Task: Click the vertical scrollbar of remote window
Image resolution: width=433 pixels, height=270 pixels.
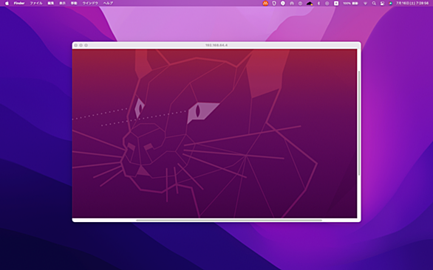Action: tap(359, 123)
